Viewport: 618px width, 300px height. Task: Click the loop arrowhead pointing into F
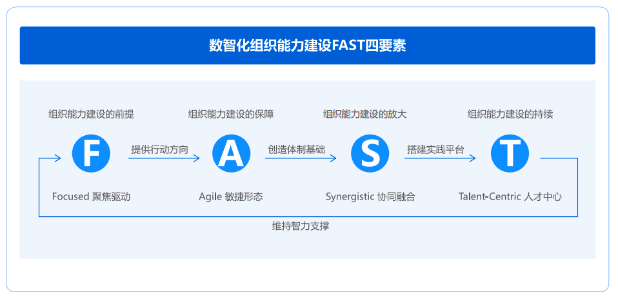click(x=57, y=158)
